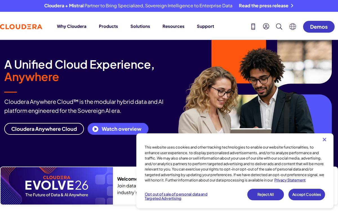Open Opt out of sale of personal data link
338x211 pixels.
[x=176, y=196]
